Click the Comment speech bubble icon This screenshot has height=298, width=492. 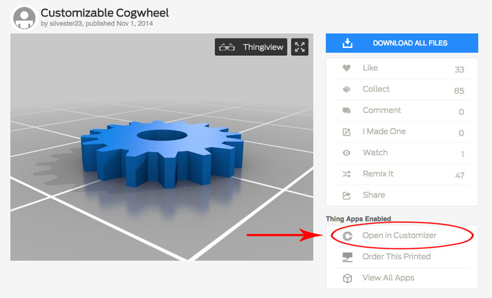(346, 110)
